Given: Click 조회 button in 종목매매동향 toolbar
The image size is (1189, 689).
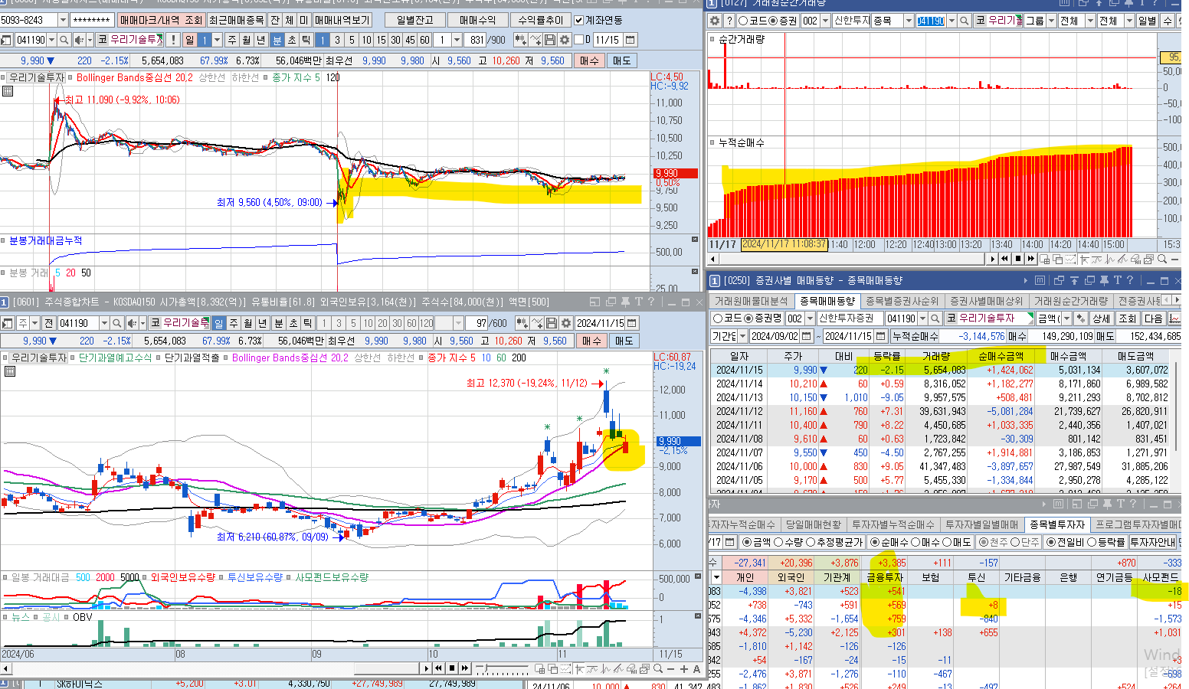Looking at the screenshot, I should (x=1127, y=318).
